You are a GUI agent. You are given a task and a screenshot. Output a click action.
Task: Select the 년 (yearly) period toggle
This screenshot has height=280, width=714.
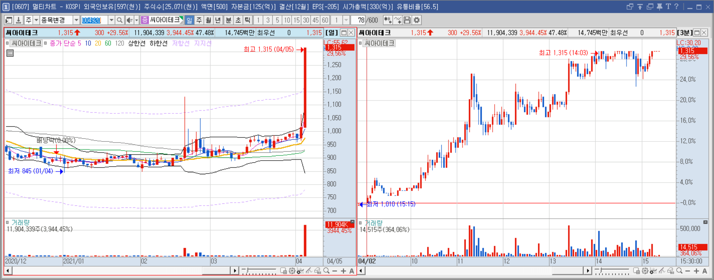(218, 20)
